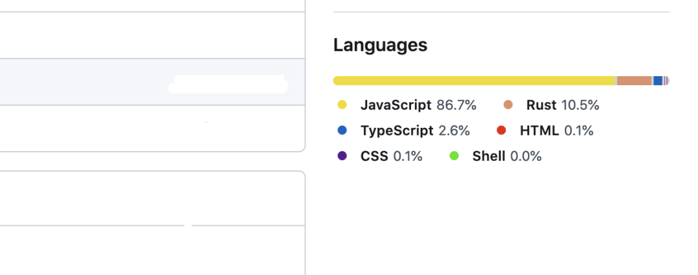Screen dimensions: 698x275
Task: Click the blue TypeScript color dot
Action: 343,130
